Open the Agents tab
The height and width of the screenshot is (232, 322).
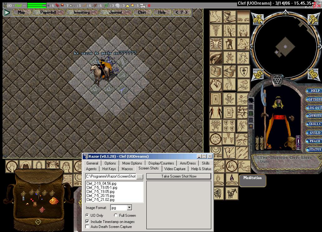91,169
